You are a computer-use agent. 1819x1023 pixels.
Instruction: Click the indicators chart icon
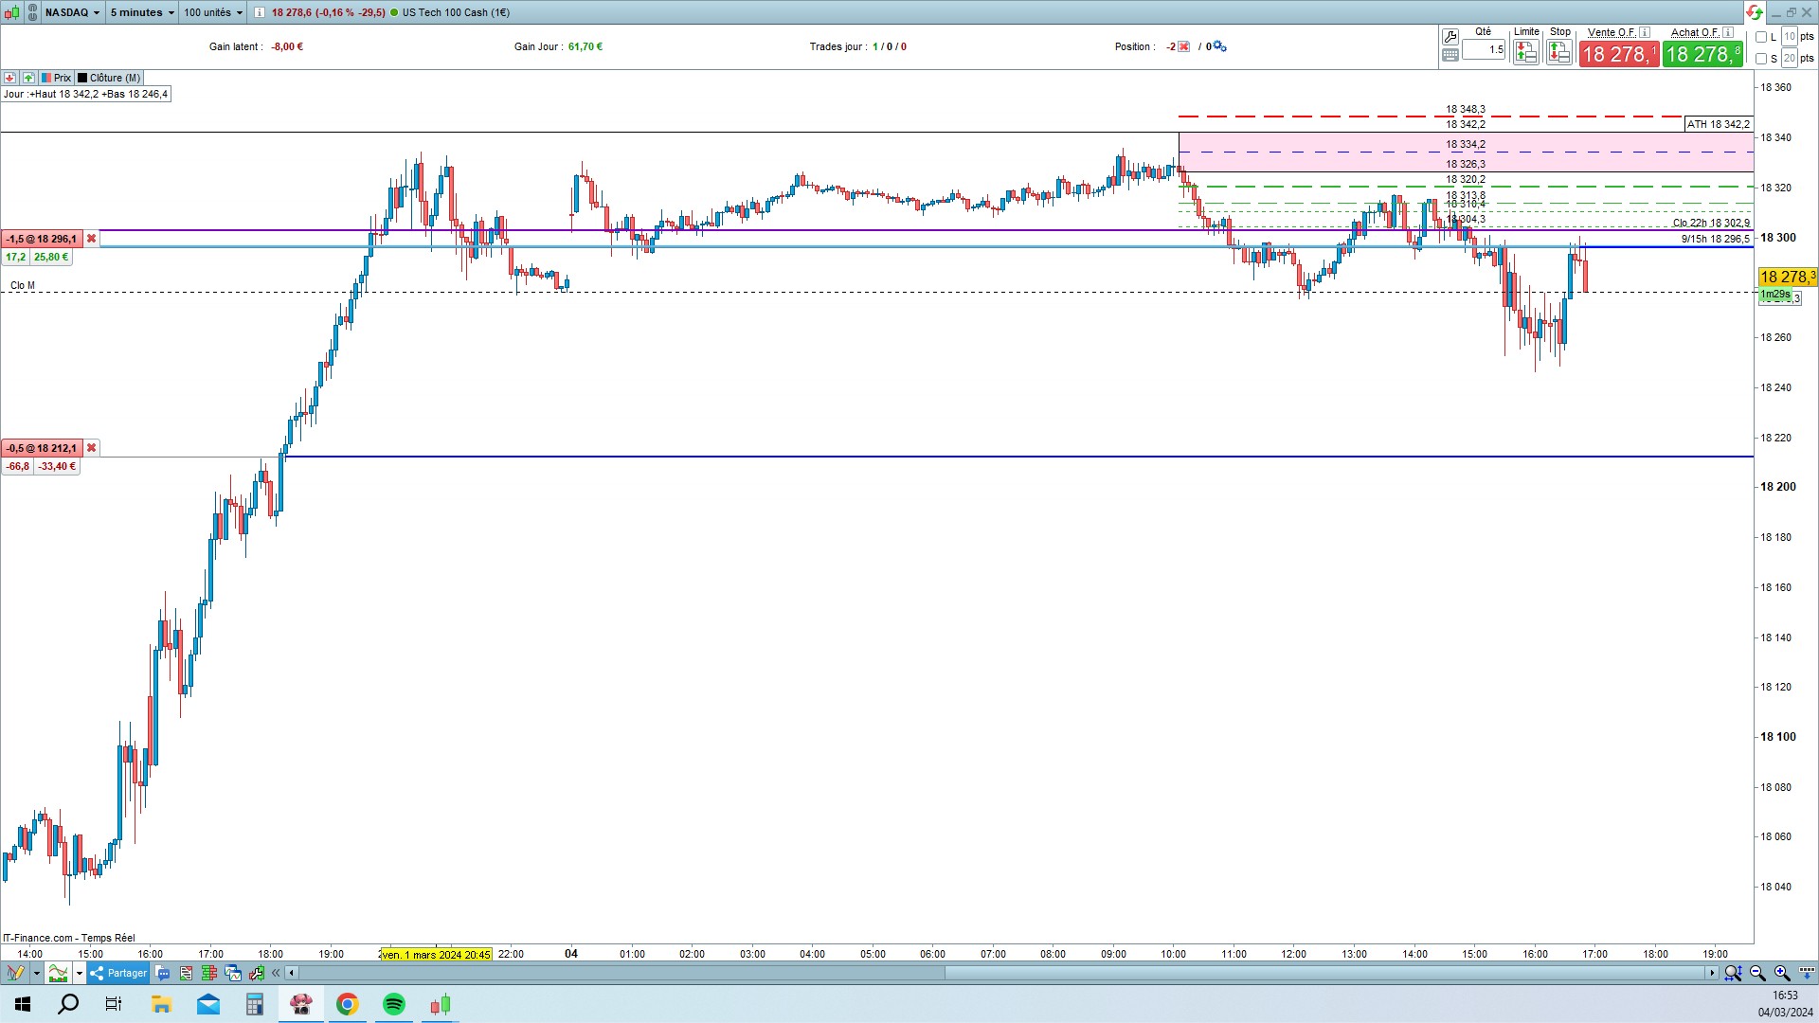pos(59,973)
